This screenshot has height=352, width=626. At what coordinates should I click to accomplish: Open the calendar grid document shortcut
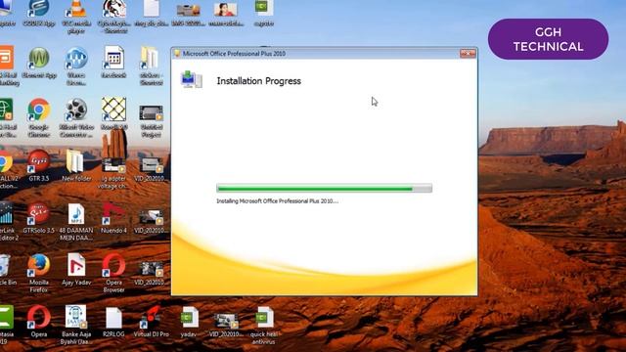pos(113,58)
